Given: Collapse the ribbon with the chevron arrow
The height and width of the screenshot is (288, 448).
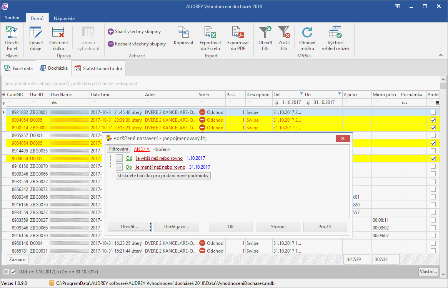Looking at the screenshot, I should [441, 55].
